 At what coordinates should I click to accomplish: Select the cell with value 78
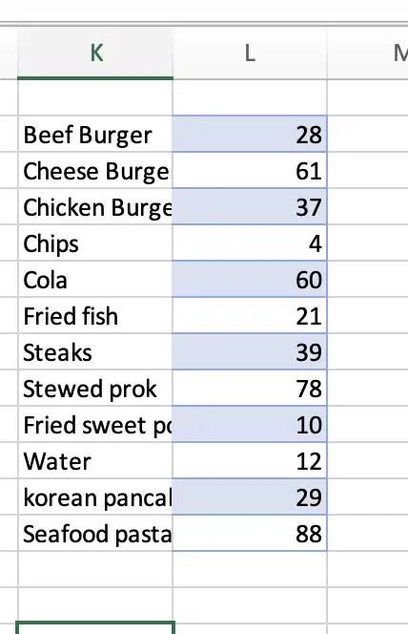pyautogui.click(x=250, y=389)
